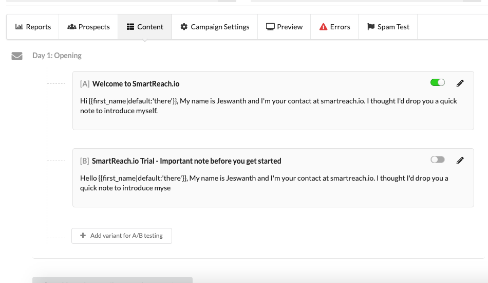Switch to the Prospects tab
This screenshot has width=488, height=283.
tap(88, 27)
